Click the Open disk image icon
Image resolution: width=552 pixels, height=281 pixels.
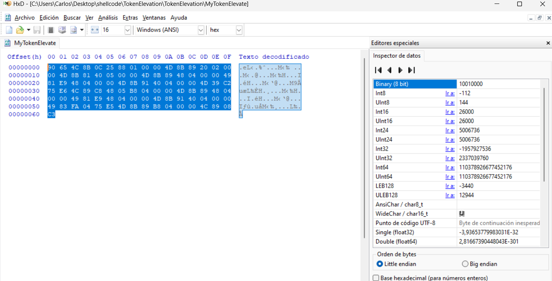tap(73, 30)
